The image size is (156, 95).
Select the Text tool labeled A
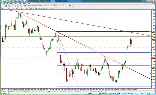click(x=21, y=8)
